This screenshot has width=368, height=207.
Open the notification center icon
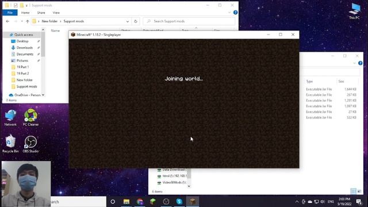(x=359, y=202)
